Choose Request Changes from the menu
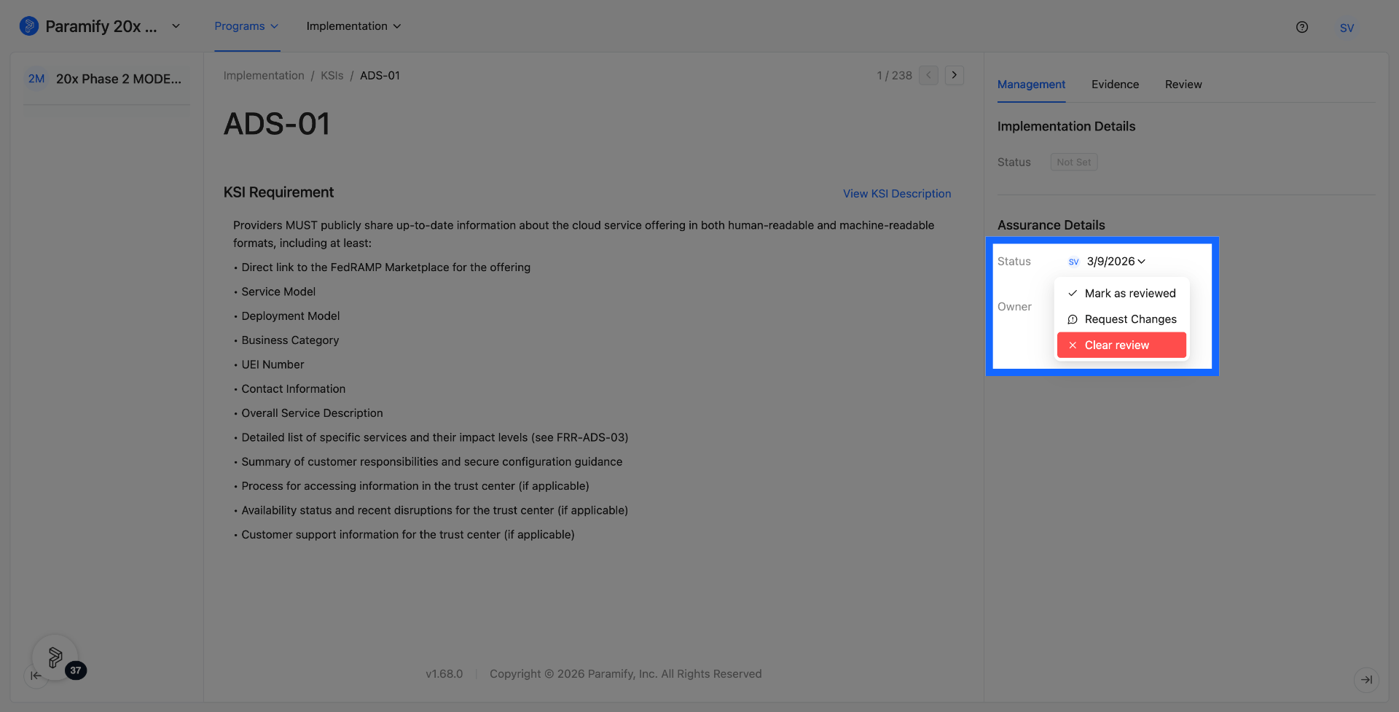 tap(1121, 319)
